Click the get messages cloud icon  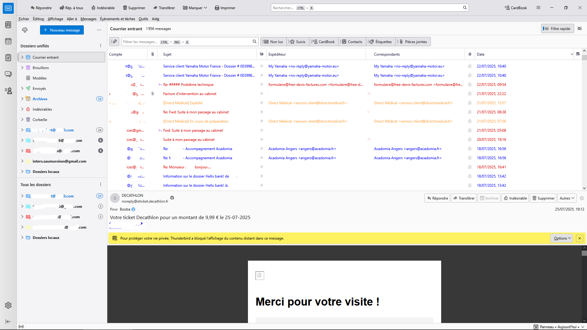point(25,30)
